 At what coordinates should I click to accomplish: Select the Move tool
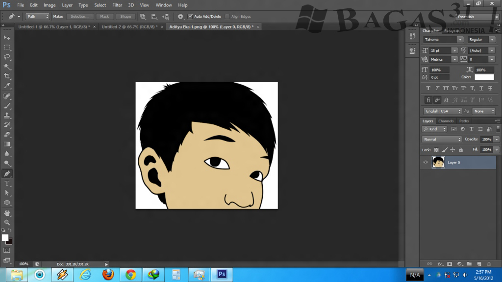(7, 38)
